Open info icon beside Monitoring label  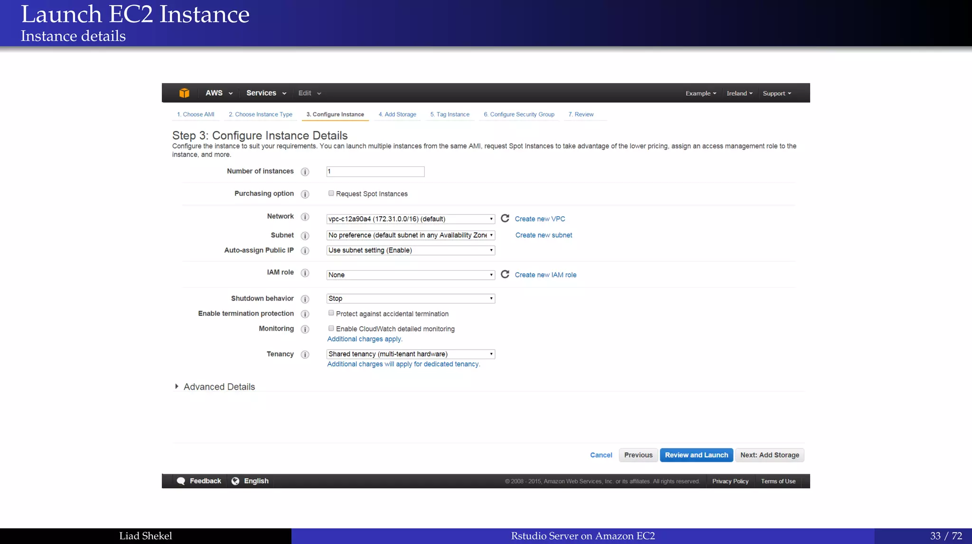[x=305, y=329]
